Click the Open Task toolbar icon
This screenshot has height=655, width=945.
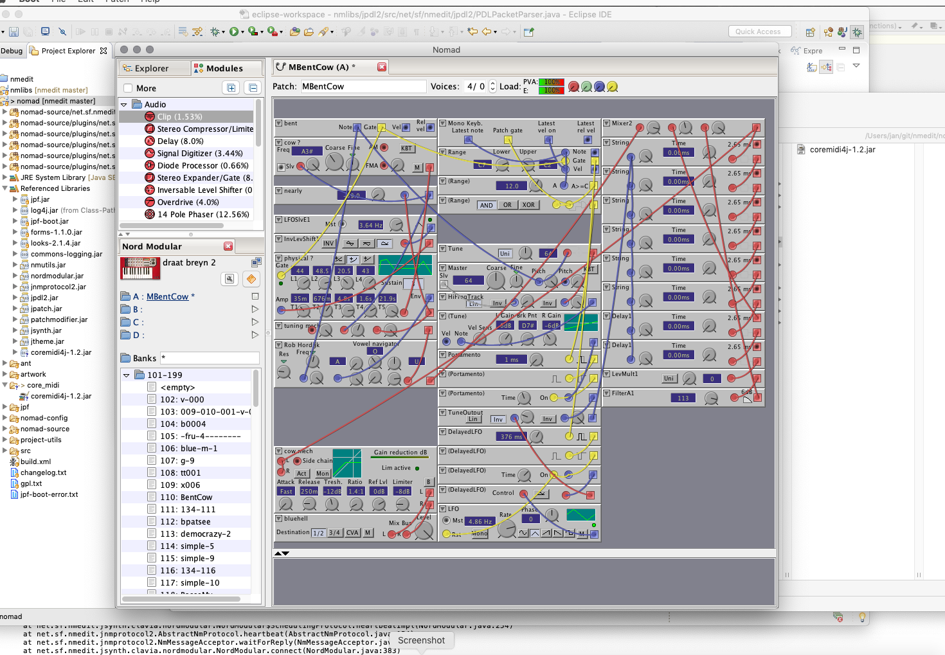coord(309,31)
